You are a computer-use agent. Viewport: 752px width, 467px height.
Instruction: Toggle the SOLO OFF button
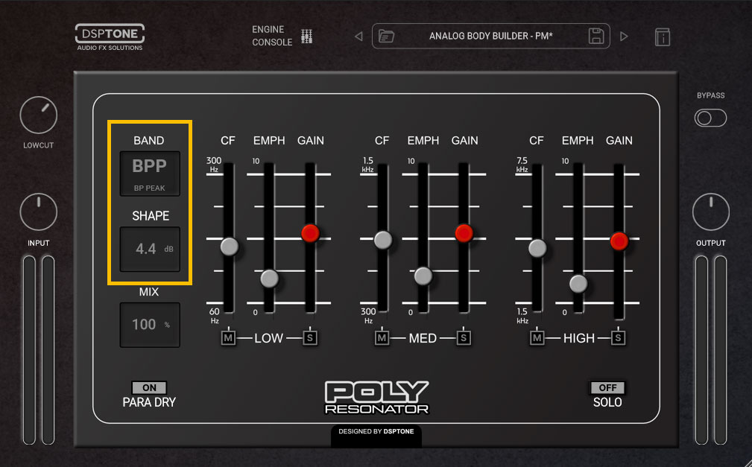607,387
